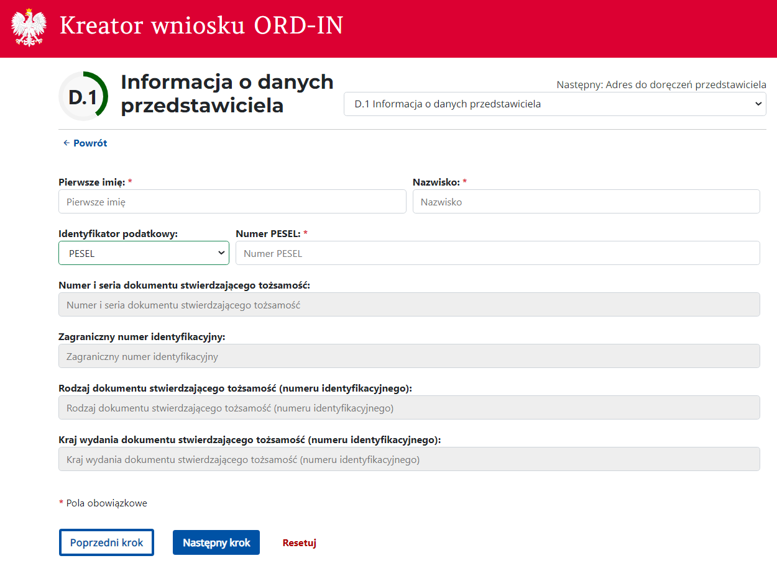Click the D.1 circular progress indicator
The height and width of the screenshot is (566, 777).
[83, 97]
